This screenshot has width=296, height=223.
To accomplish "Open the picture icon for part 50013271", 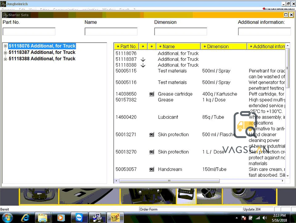I will pyautogui.click(x=152, y=134).
